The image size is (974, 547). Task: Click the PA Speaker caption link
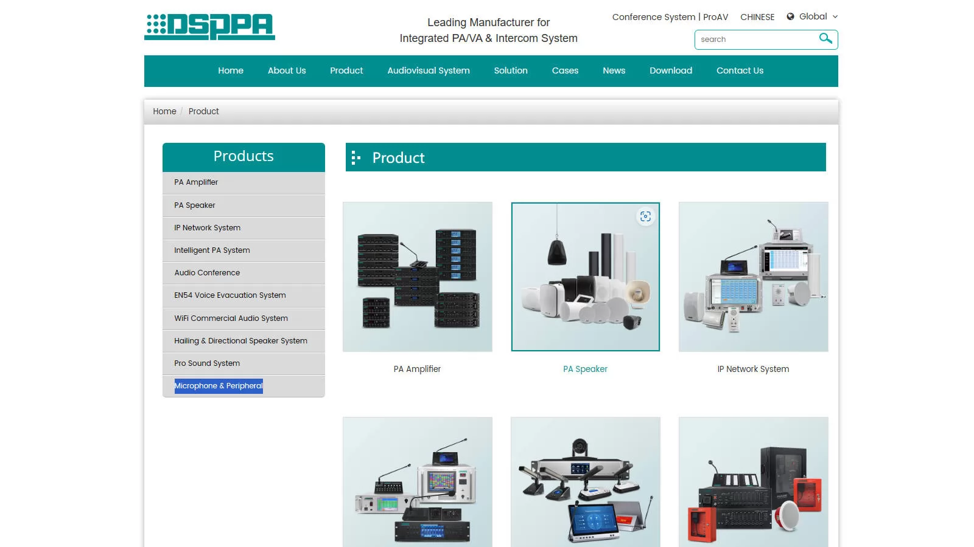point(585,369)
